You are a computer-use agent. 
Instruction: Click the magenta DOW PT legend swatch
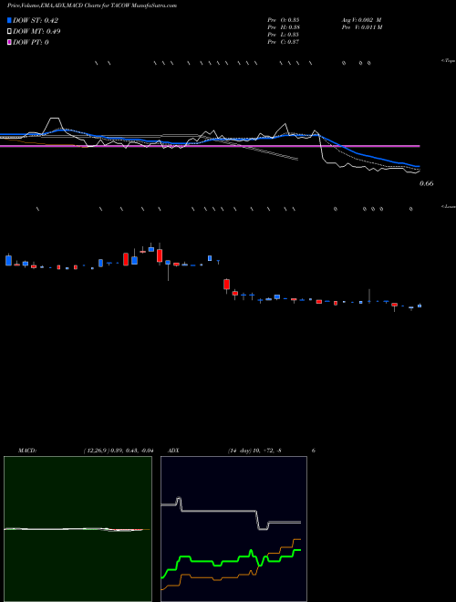10,42
